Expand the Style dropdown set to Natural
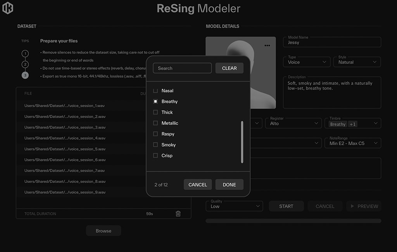Image resolution: width=397 pixels, height=252 pixels. (x=357, y=62)
